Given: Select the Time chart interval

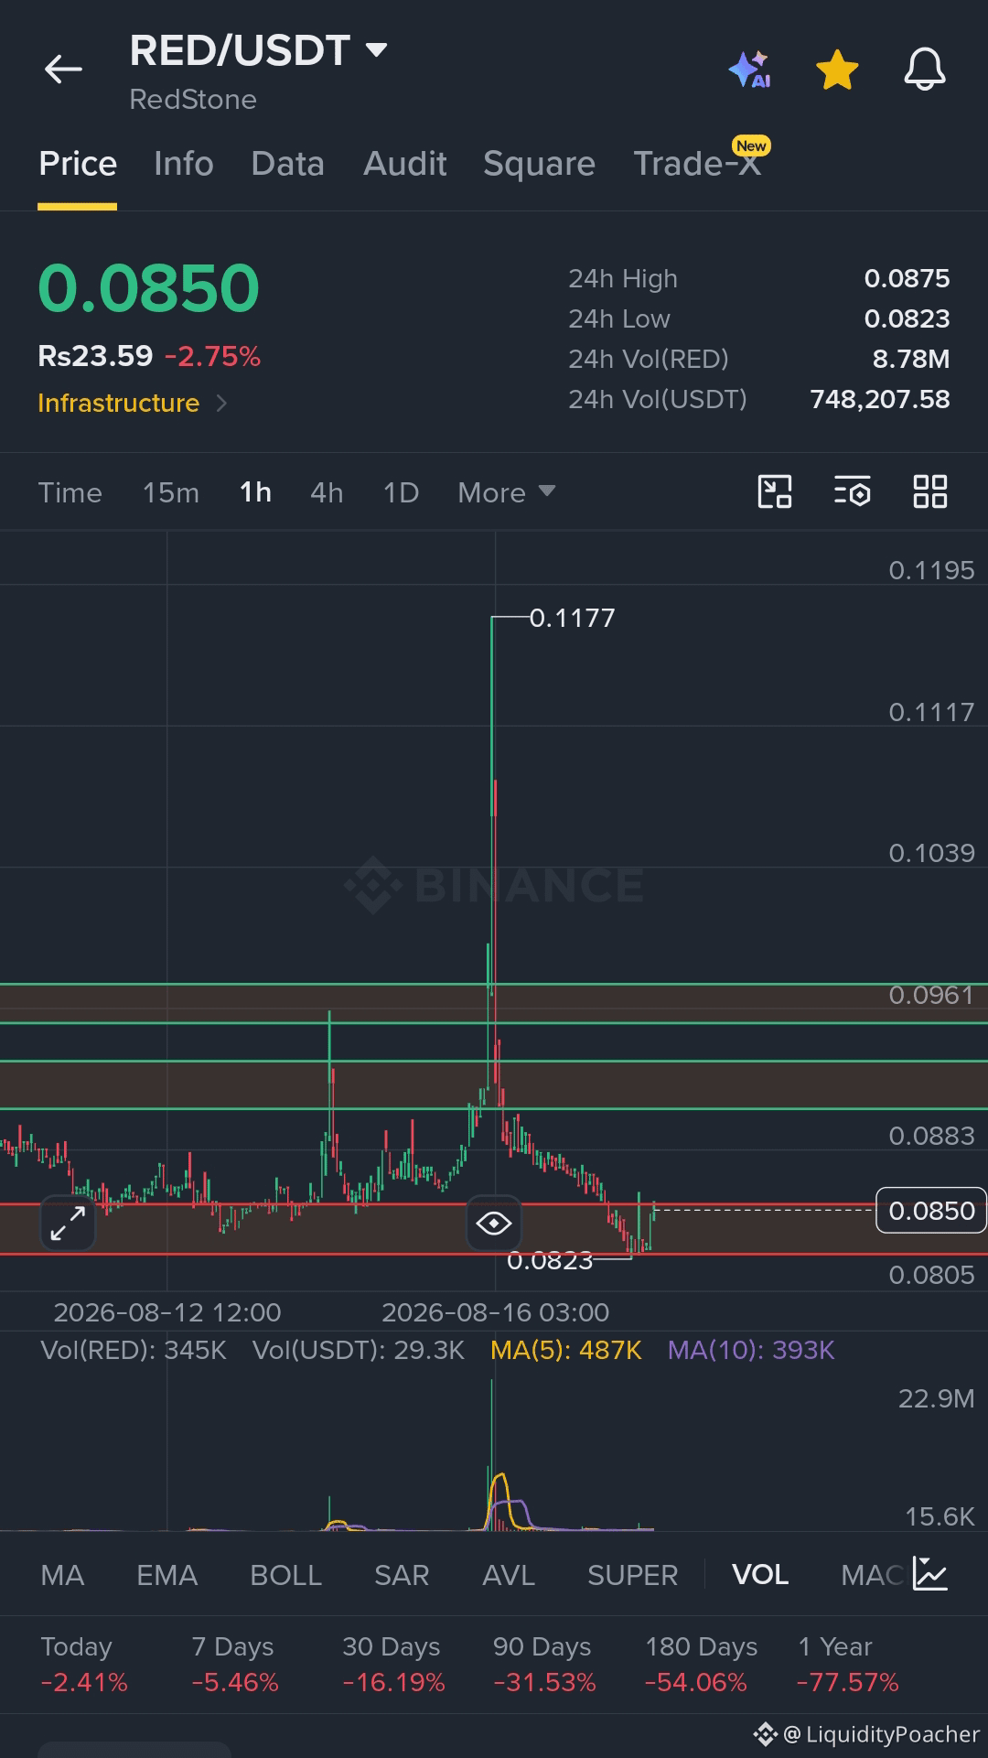Looking at the screenshot, I should coord(70,492).
